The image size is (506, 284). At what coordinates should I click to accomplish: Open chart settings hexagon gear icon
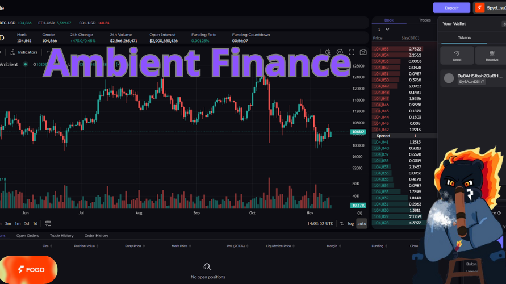coord(340,52)
